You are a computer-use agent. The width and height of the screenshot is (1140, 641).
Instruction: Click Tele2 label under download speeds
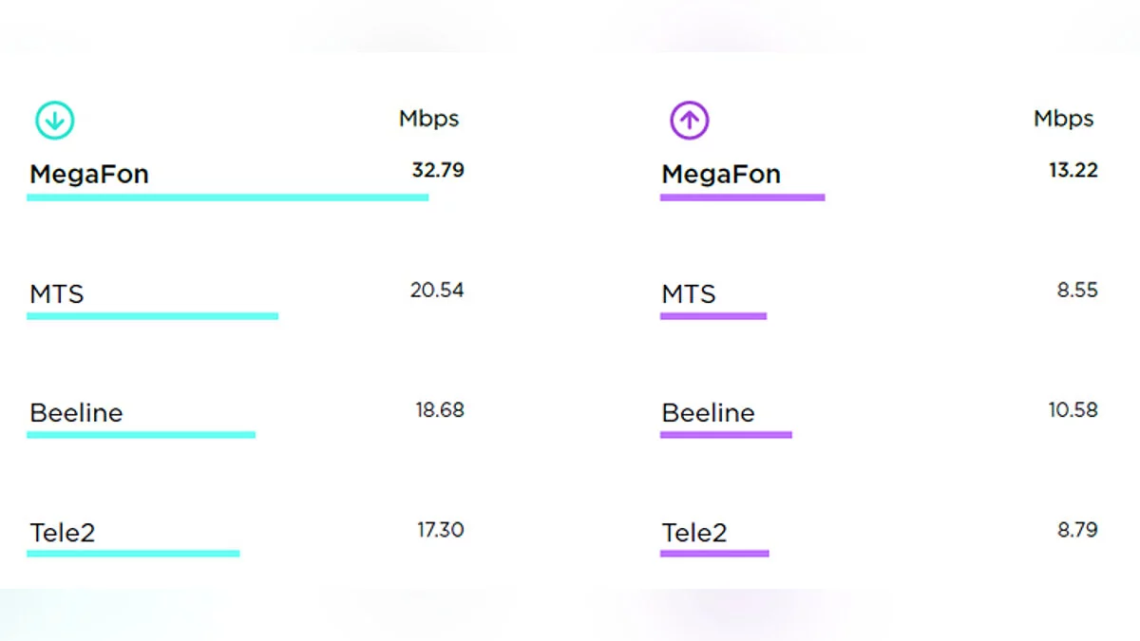coord(63,533)
